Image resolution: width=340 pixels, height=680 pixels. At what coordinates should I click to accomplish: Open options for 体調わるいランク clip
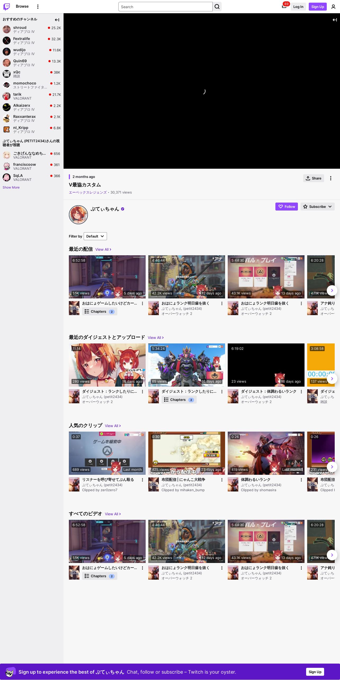tap(301, 480)
